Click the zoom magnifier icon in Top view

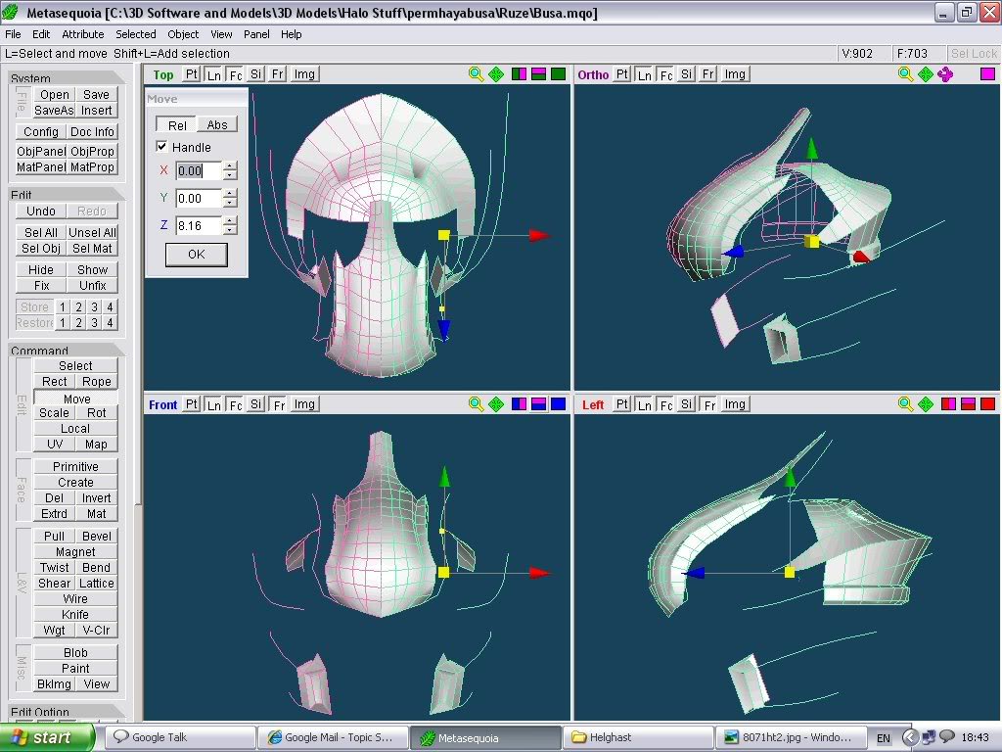point(476,74)
